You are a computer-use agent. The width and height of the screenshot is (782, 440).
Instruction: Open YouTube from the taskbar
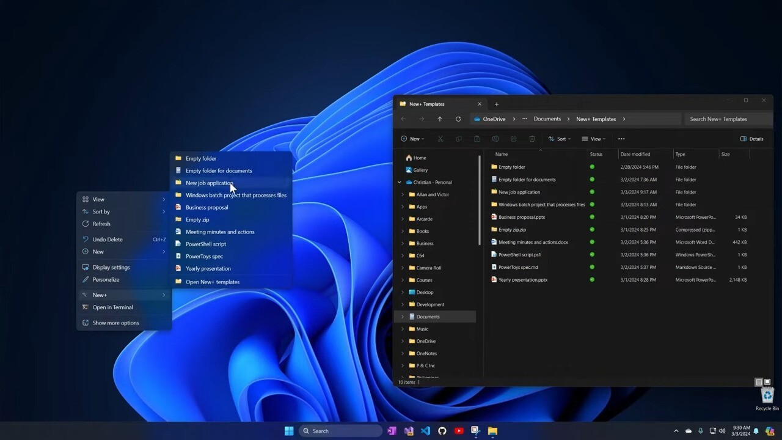[x=459, y=431]
